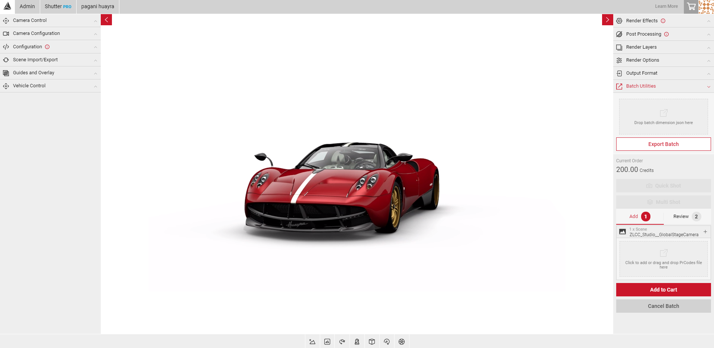Click the rotate turntable icon
714x348 pixels.
[x=387, y=342]
